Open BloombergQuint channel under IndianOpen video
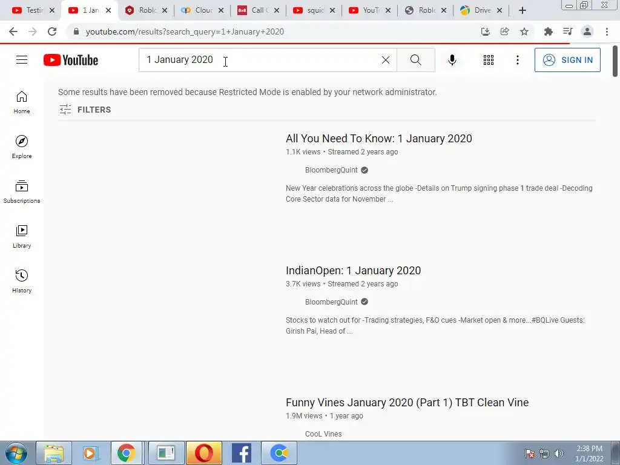Screen dimensions: 620x465 point(331,302)
